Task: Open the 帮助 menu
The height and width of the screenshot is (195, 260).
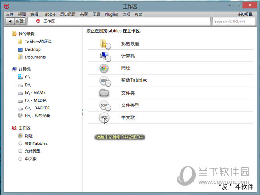Action: click(139, 14)
